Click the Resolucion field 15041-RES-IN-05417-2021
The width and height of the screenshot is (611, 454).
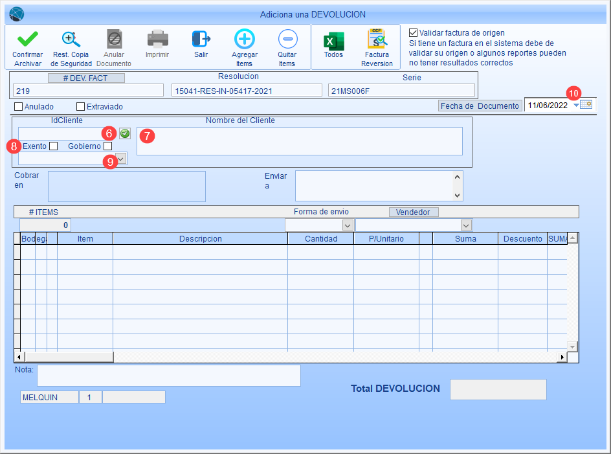click(x=247, y=91)
